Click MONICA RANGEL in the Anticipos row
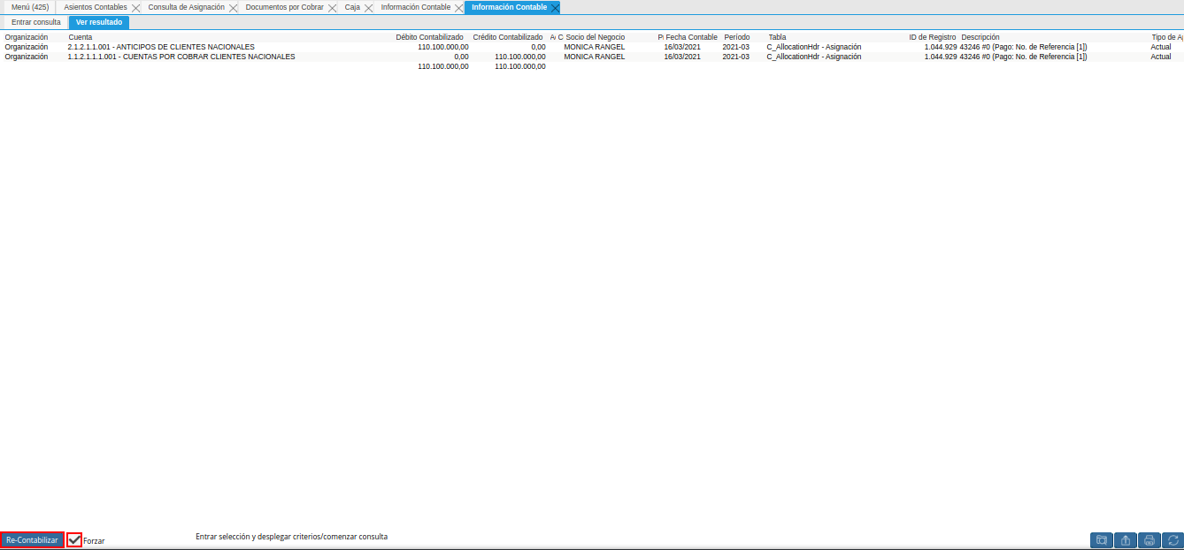 point(595,47)
